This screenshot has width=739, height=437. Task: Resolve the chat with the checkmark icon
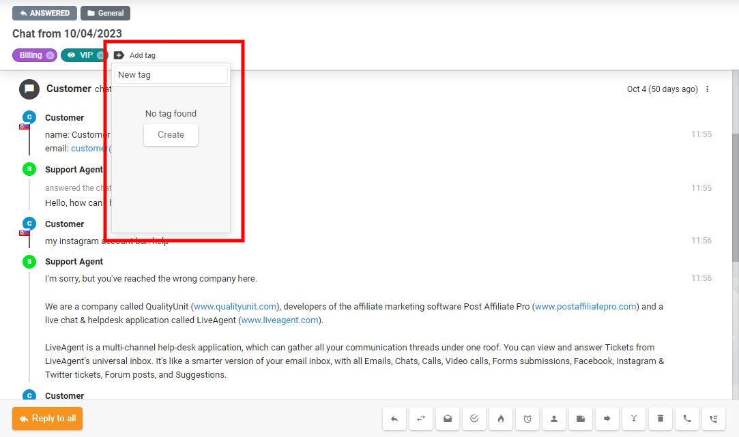474,419
